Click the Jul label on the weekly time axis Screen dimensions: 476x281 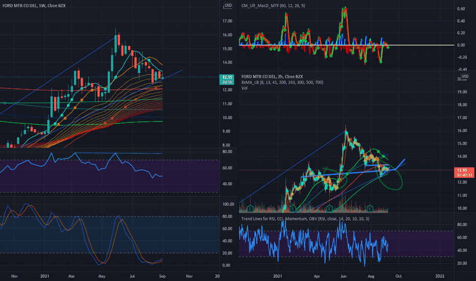click(132, 276)
